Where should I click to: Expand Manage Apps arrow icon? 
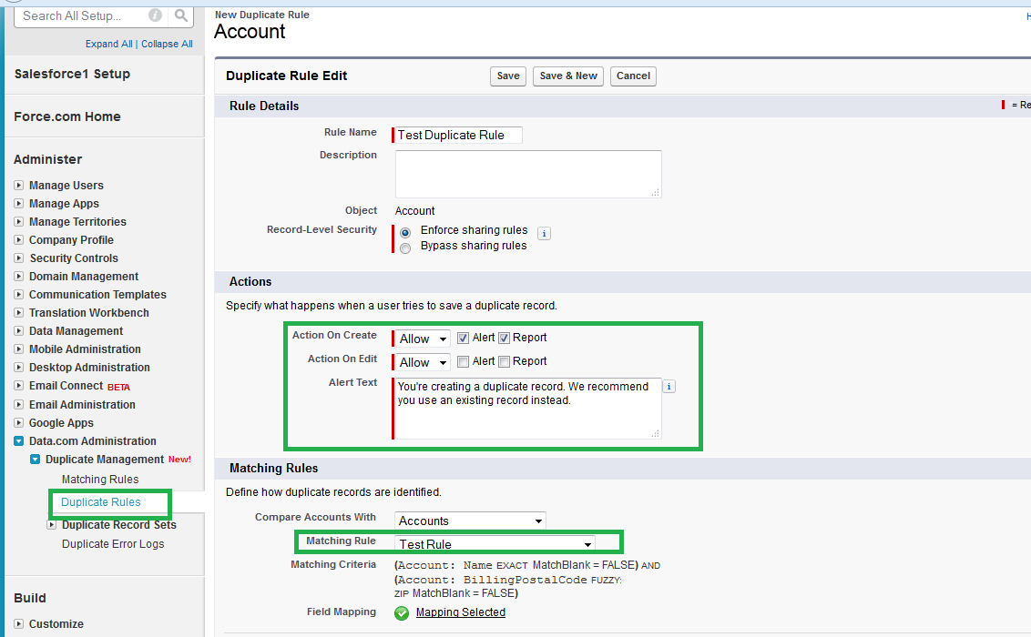coord(19,204)
